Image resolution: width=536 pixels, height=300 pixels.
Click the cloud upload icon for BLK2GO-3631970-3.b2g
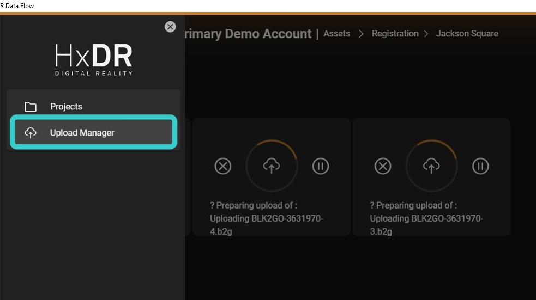pos(431,166)
